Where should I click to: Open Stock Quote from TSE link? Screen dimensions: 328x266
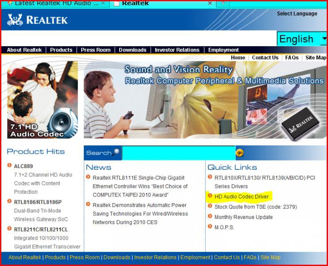coord(256,207)
